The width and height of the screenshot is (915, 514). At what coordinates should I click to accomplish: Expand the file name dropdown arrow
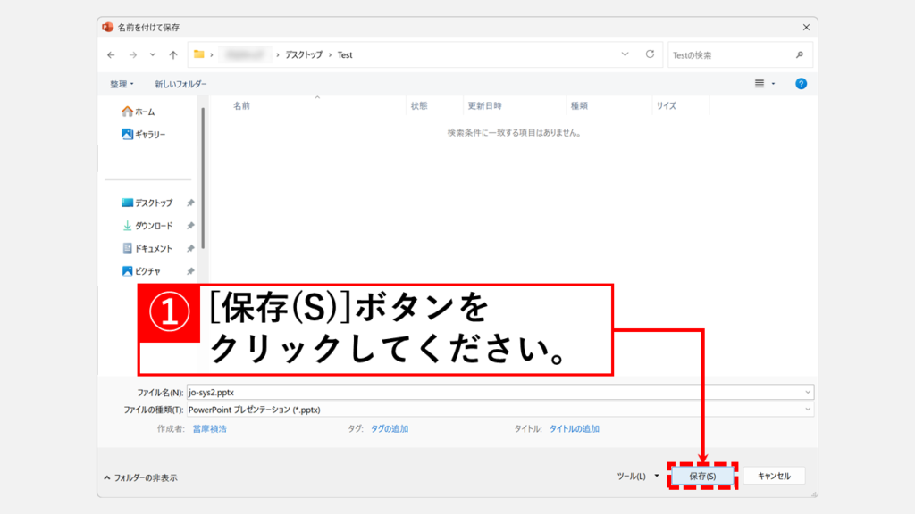pyautogui.click(x=808, y=393)
